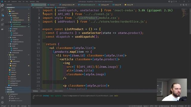The height and width of the screenshot is (107, 191).
Task: Open the Terminal menu
Action: pyautogui.click(x=32, y=1)
